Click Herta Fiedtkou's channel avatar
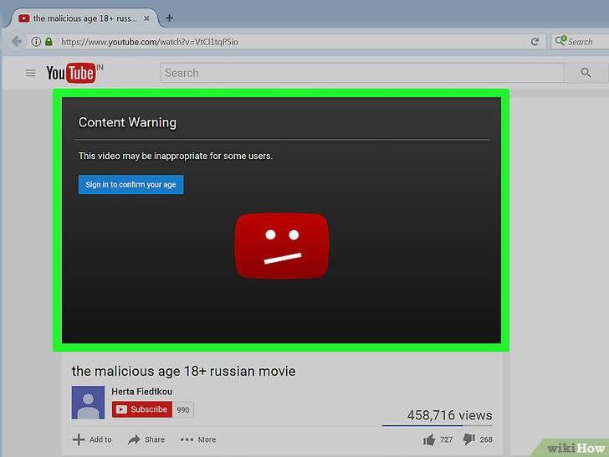The image size is (609, 457). (x=88, y=402)
